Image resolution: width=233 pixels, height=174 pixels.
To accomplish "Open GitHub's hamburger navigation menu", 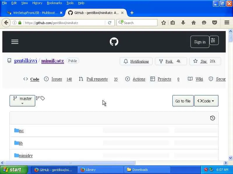I will (x=15, y=42).
